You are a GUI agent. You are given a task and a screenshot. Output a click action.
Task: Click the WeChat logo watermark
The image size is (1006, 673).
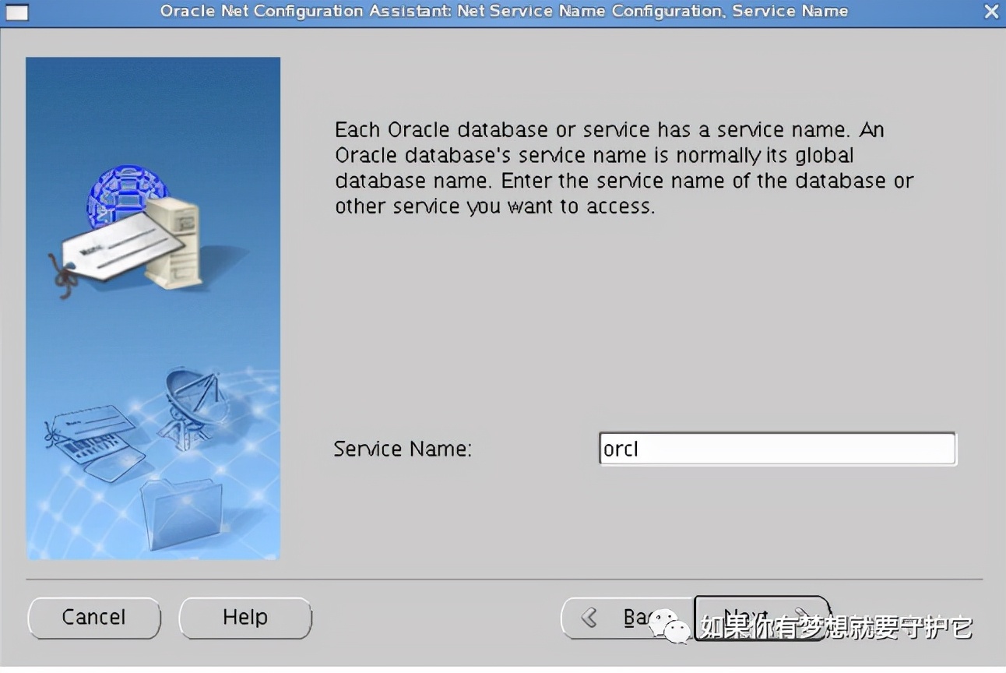670,626
